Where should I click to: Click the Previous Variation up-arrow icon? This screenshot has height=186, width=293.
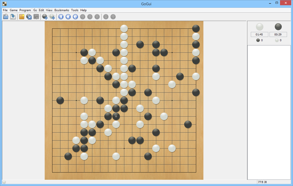tap(113, 17)
